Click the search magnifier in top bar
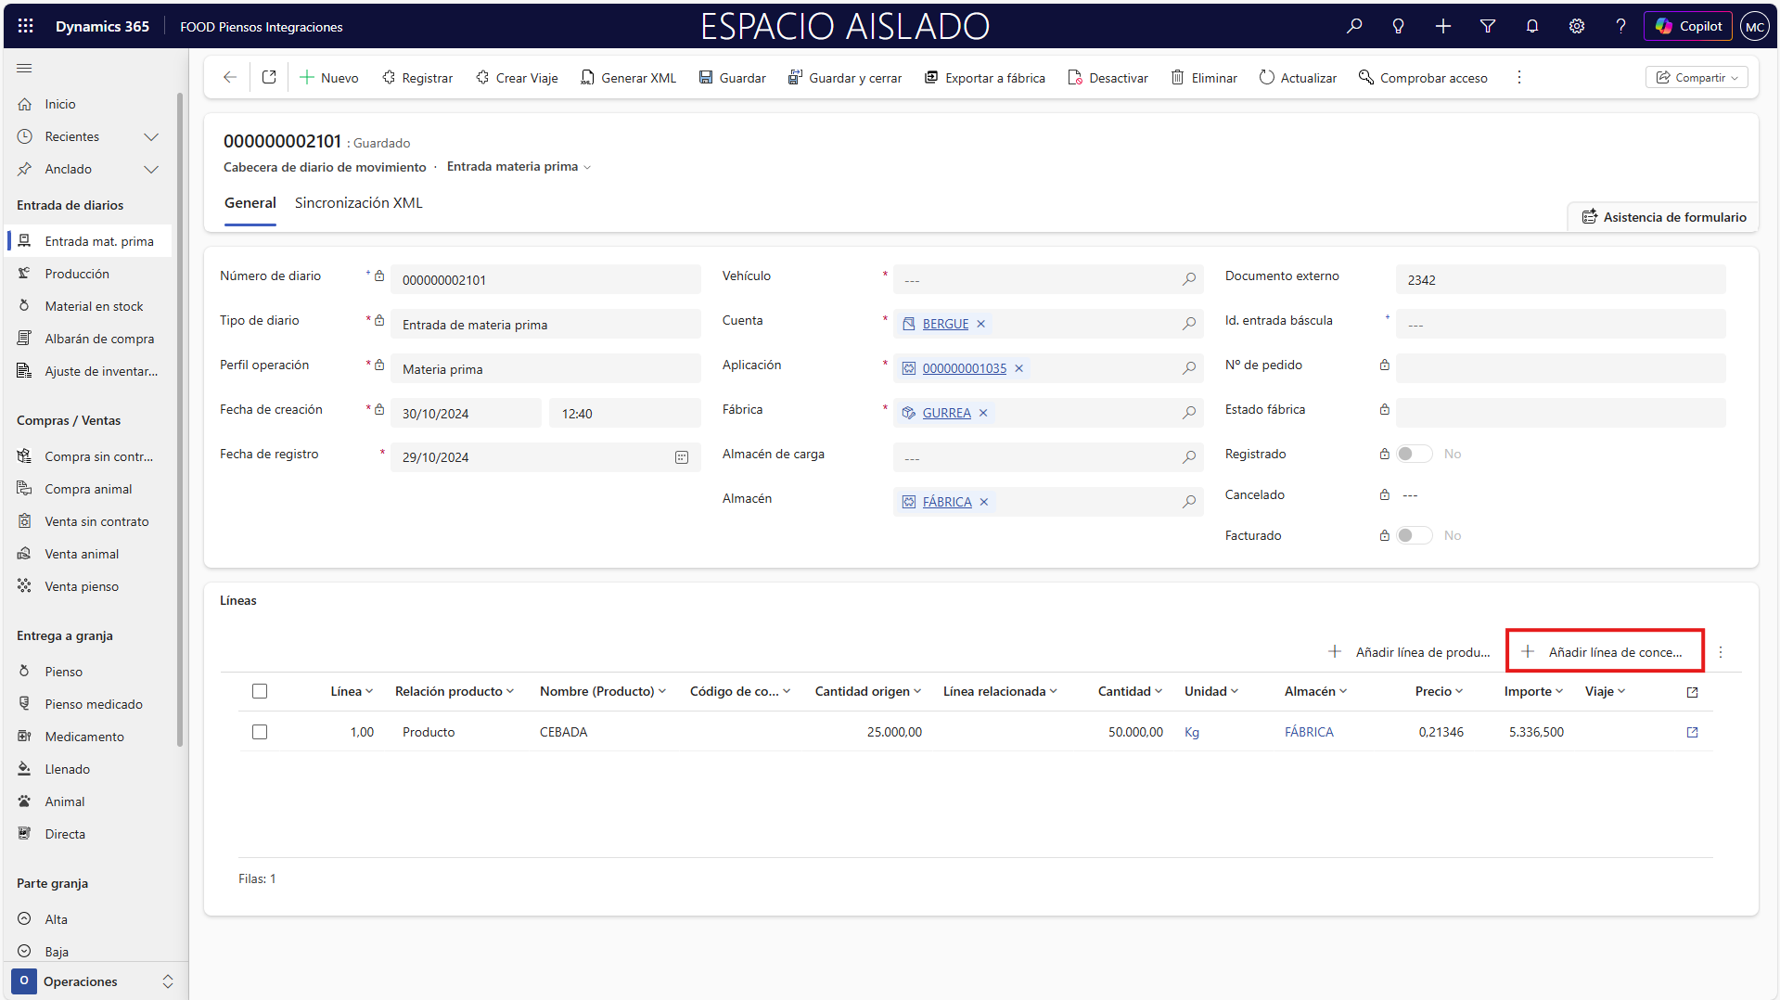1780x1000 pixels. (1354, 26)
